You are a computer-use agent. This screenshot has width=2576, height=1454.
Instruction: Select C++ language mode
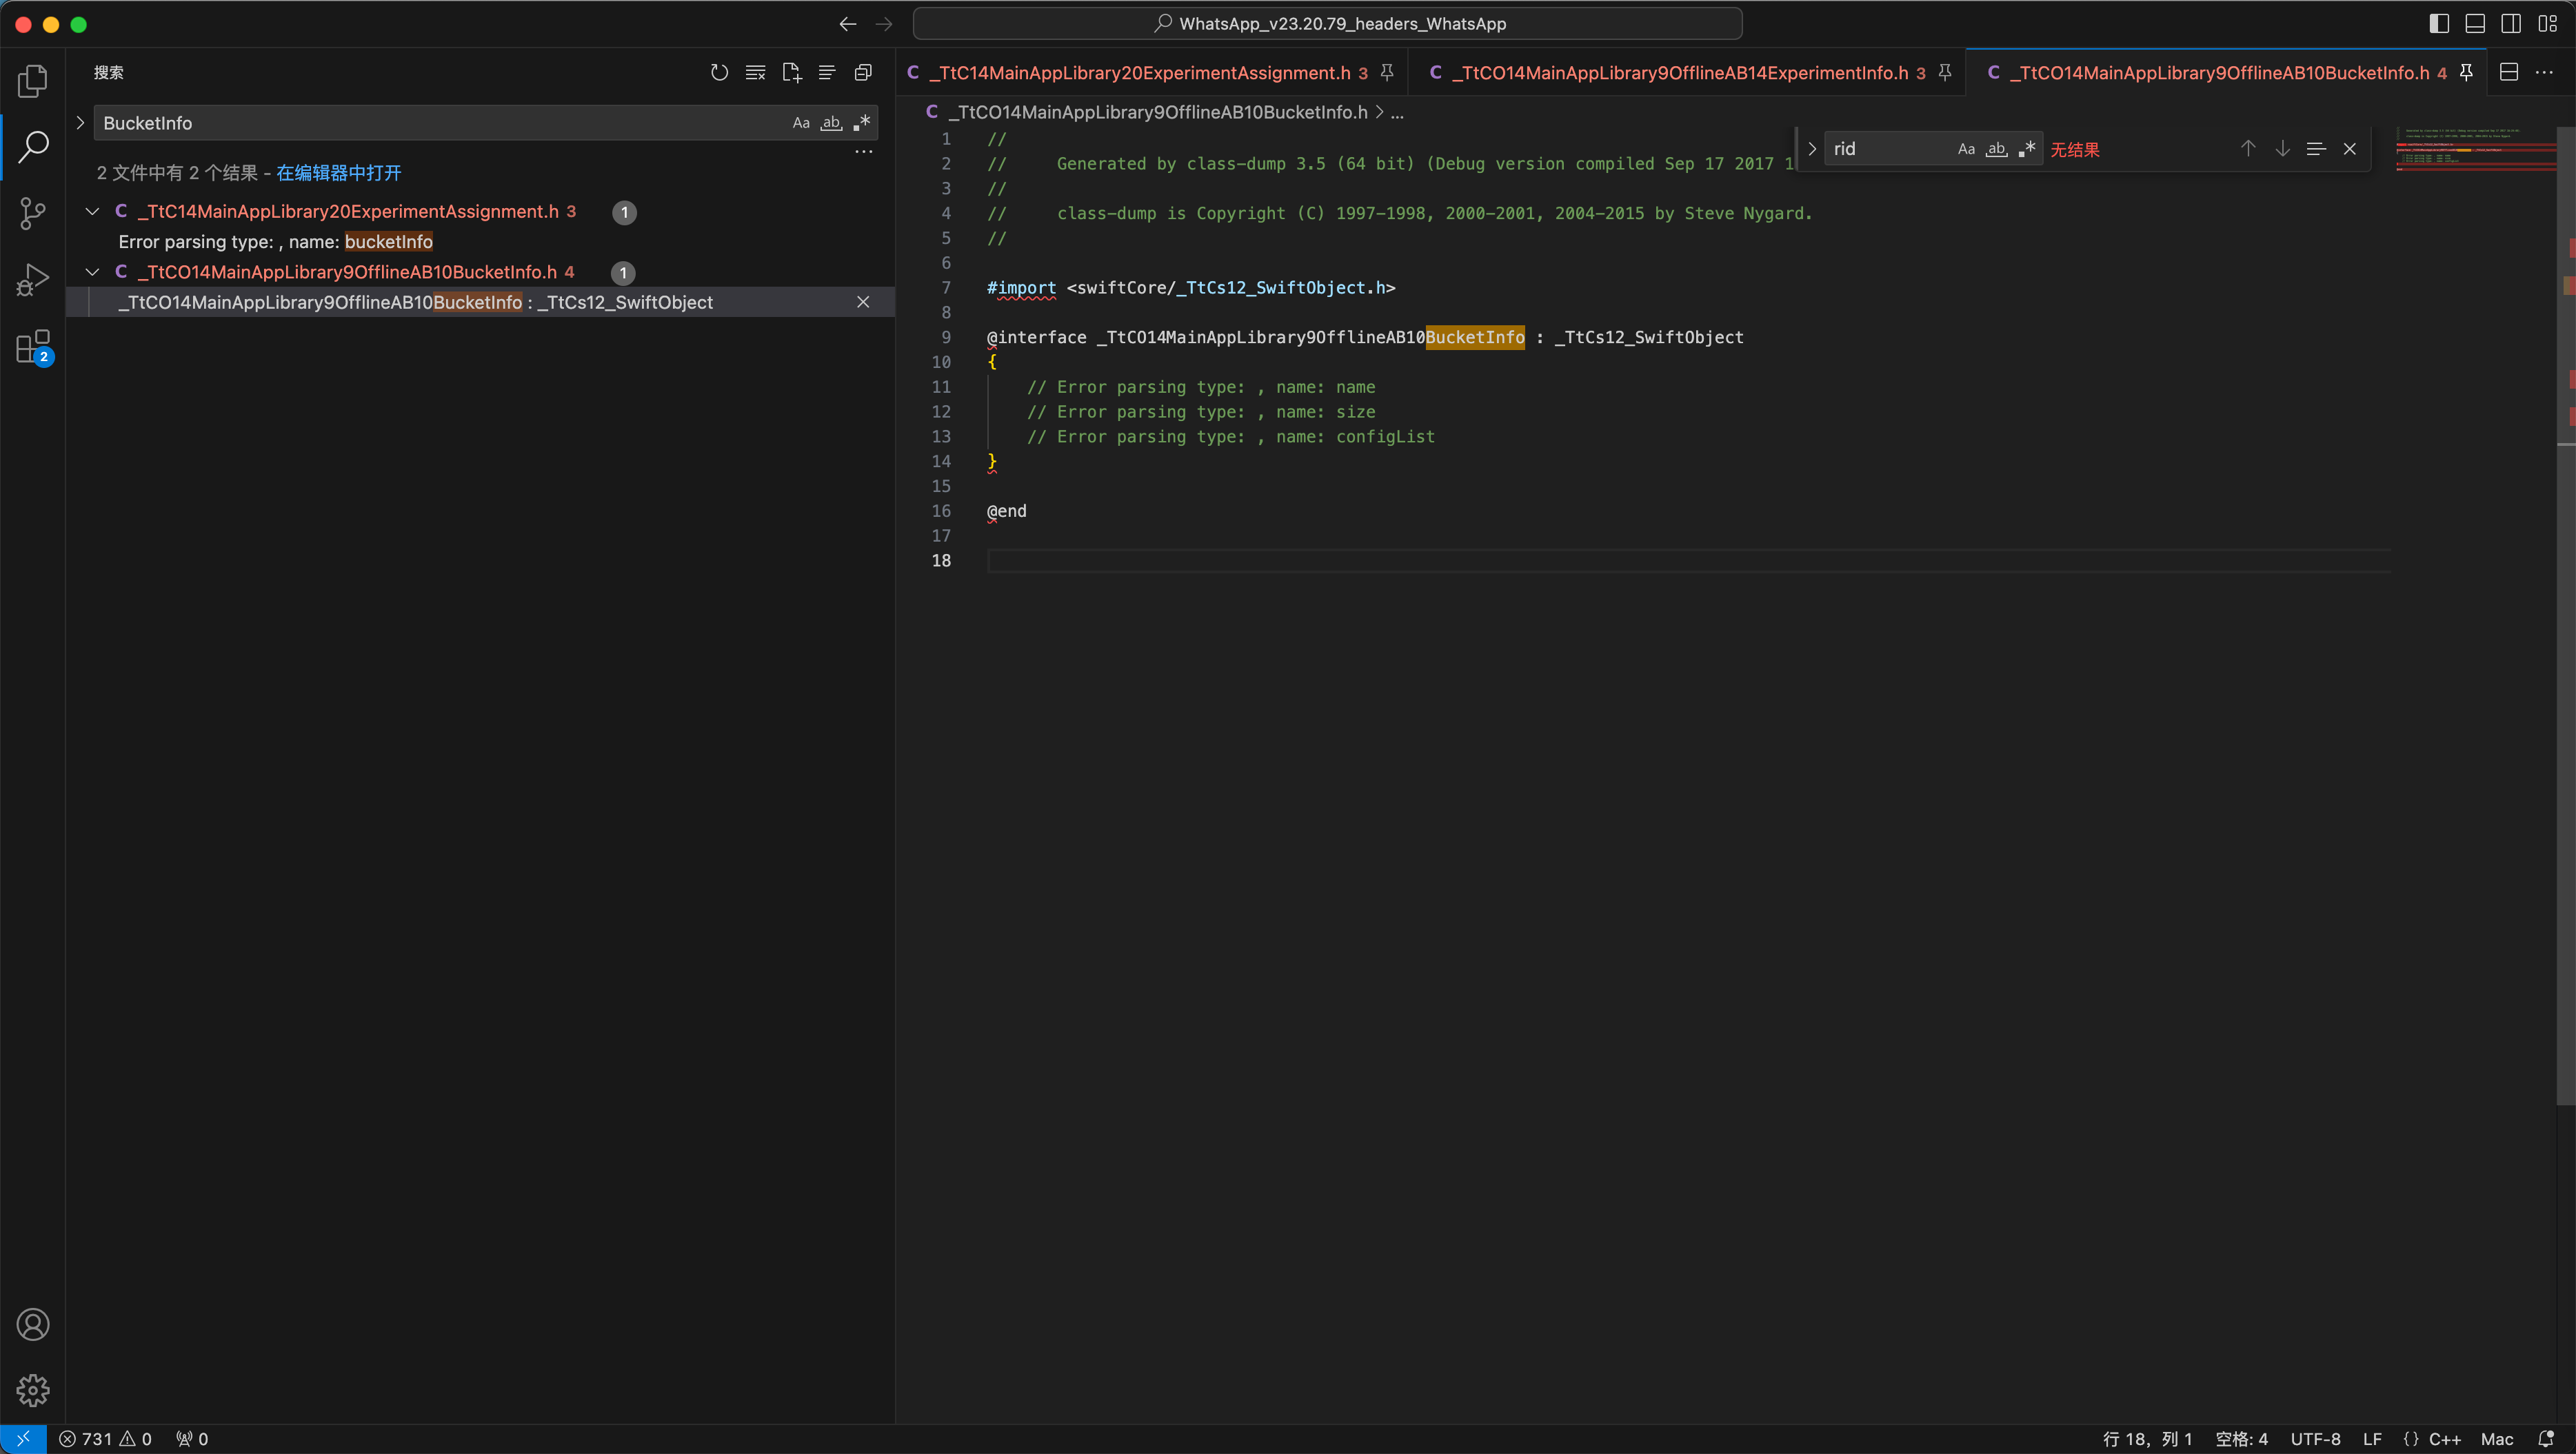pos(2445,1439)
